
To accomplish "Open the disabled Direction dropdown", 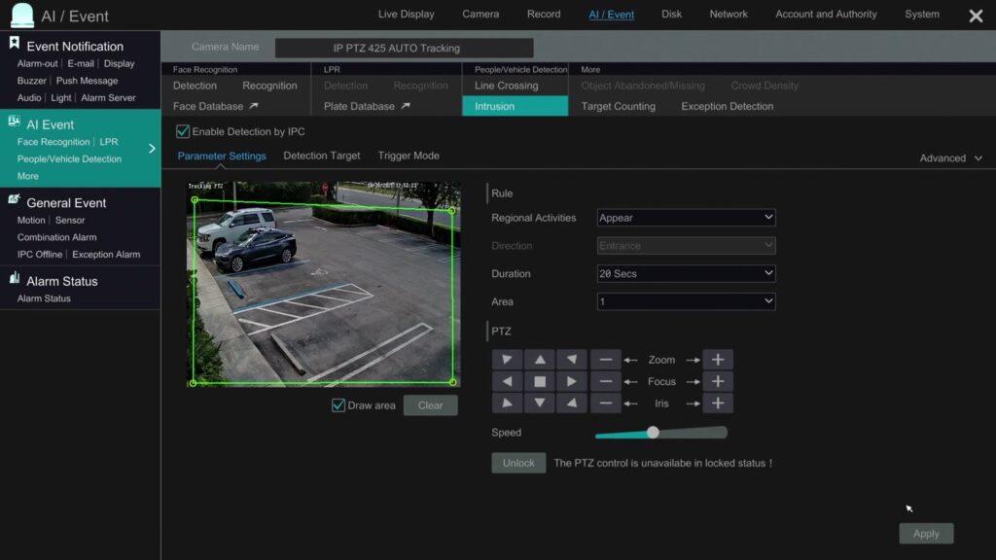I will [x=686, y=246].
